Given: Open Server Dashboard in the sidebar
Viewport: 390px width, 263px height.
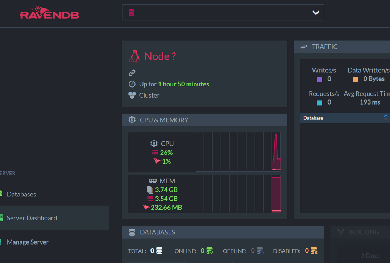Looking at the screenshot, I should tap(32, 218).
